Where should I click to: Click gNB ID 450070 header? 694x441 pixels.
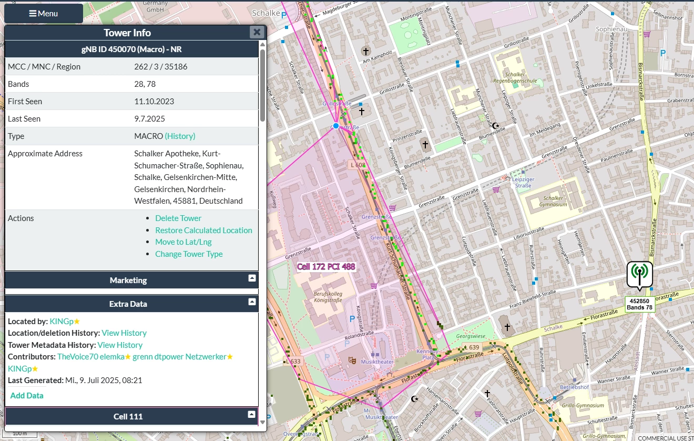[131, 49]
